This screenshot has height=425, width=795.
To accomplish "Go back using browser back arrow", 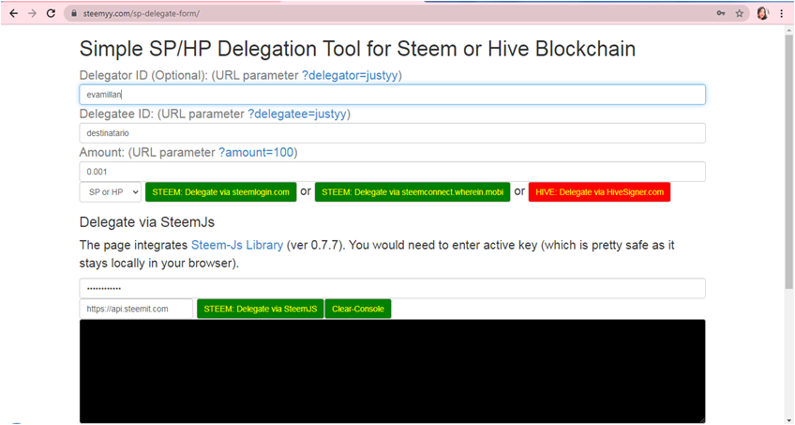I will pyautogui.click(x=14, y=14).
